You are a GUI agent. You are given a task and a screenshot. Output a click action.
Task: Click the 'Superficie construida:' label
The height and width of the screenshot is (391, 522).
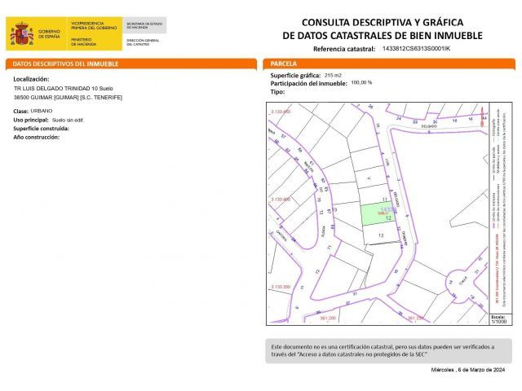pyautogui.click(x=42, y=129)
